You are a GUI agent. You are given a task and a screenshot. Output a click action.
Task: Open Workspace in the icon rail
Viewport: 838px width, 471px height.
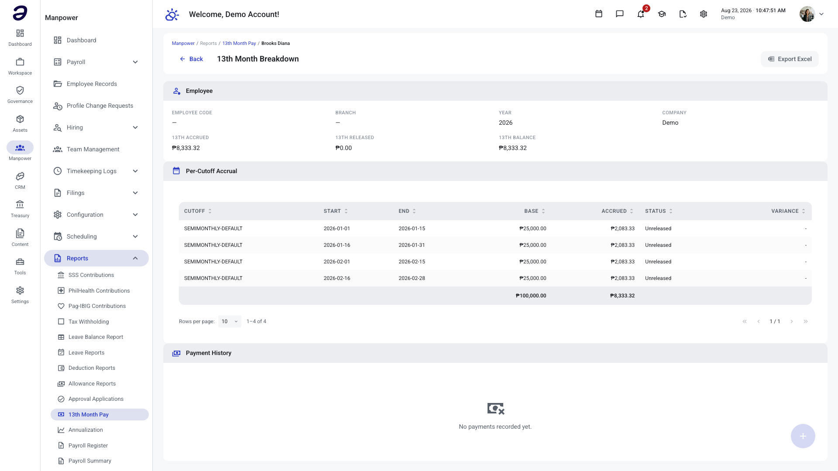(x=20, y=66)
